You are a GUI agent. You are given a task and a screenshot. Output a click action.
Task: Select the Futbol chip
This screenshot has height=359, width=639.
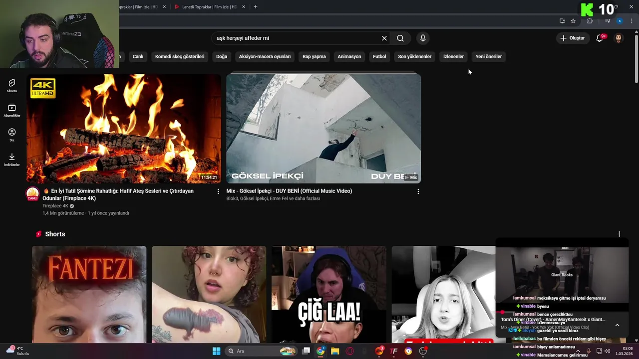379,56
